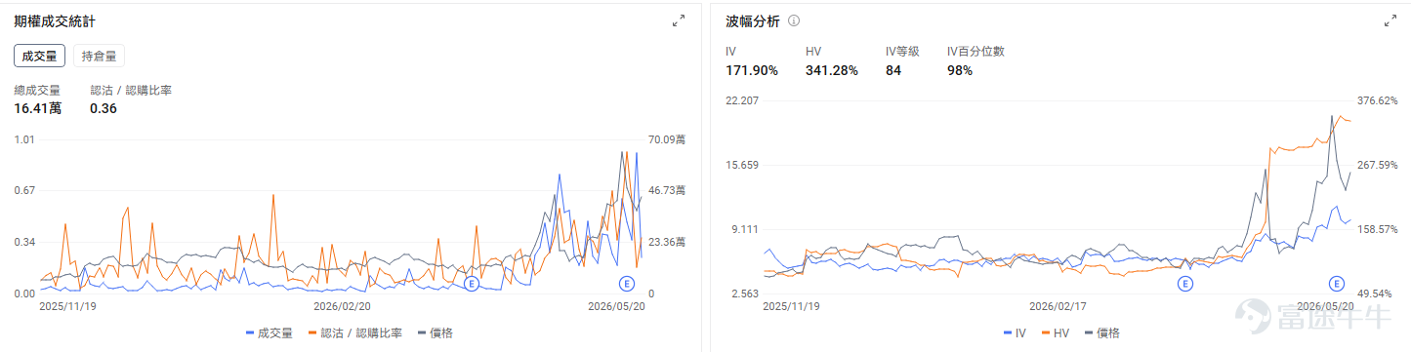Toggle the 認沽 / 認購比率 legend series

click(x=355, y=333)
